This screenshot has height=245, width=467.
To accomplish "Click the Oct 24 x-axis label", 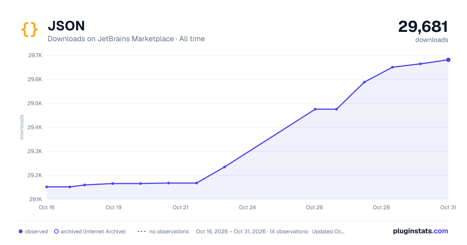I will (248, 207).
